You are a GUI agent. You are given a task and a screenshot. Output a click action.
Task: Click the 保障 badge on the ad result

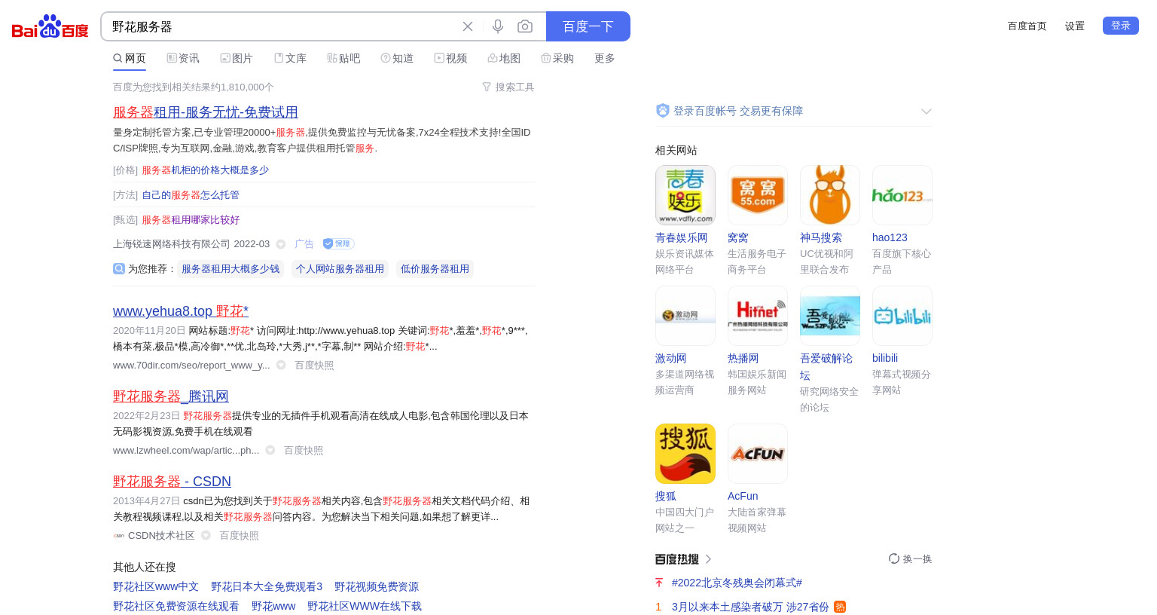click(x=338, y=243)
